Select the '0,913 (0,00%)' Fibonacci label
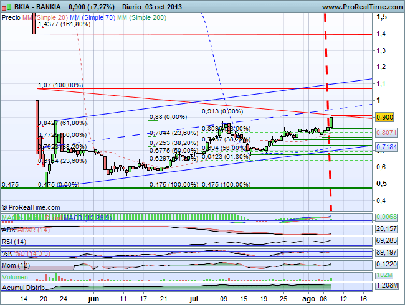Image resolution: width=405 pixels, height=305 pixels. 222,111
